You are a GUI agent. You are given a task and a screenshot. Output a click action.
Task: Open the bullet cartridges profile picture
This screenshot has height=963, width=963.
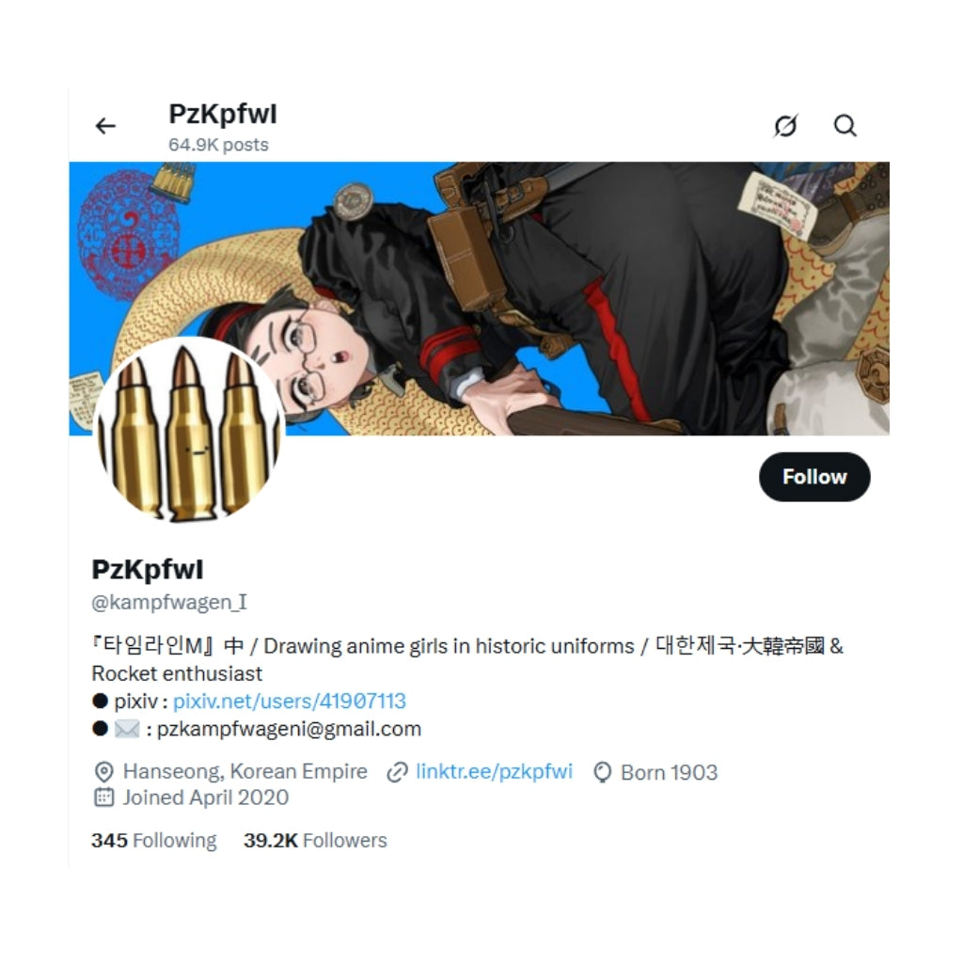click(x=190, y=430)
